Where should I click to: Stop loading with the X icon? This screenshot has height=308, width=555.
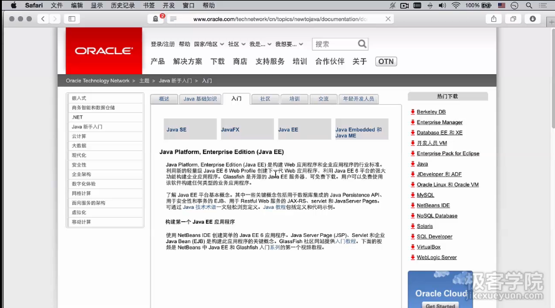[388, 19]
